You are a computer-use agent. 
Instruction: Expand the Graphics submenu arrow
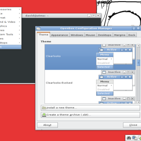19,26
